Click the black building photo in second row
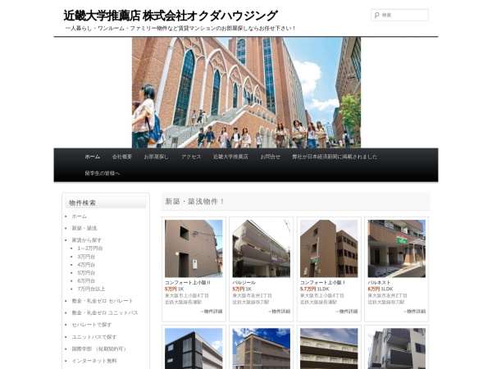The image size is (492, 369). [194, 348]
